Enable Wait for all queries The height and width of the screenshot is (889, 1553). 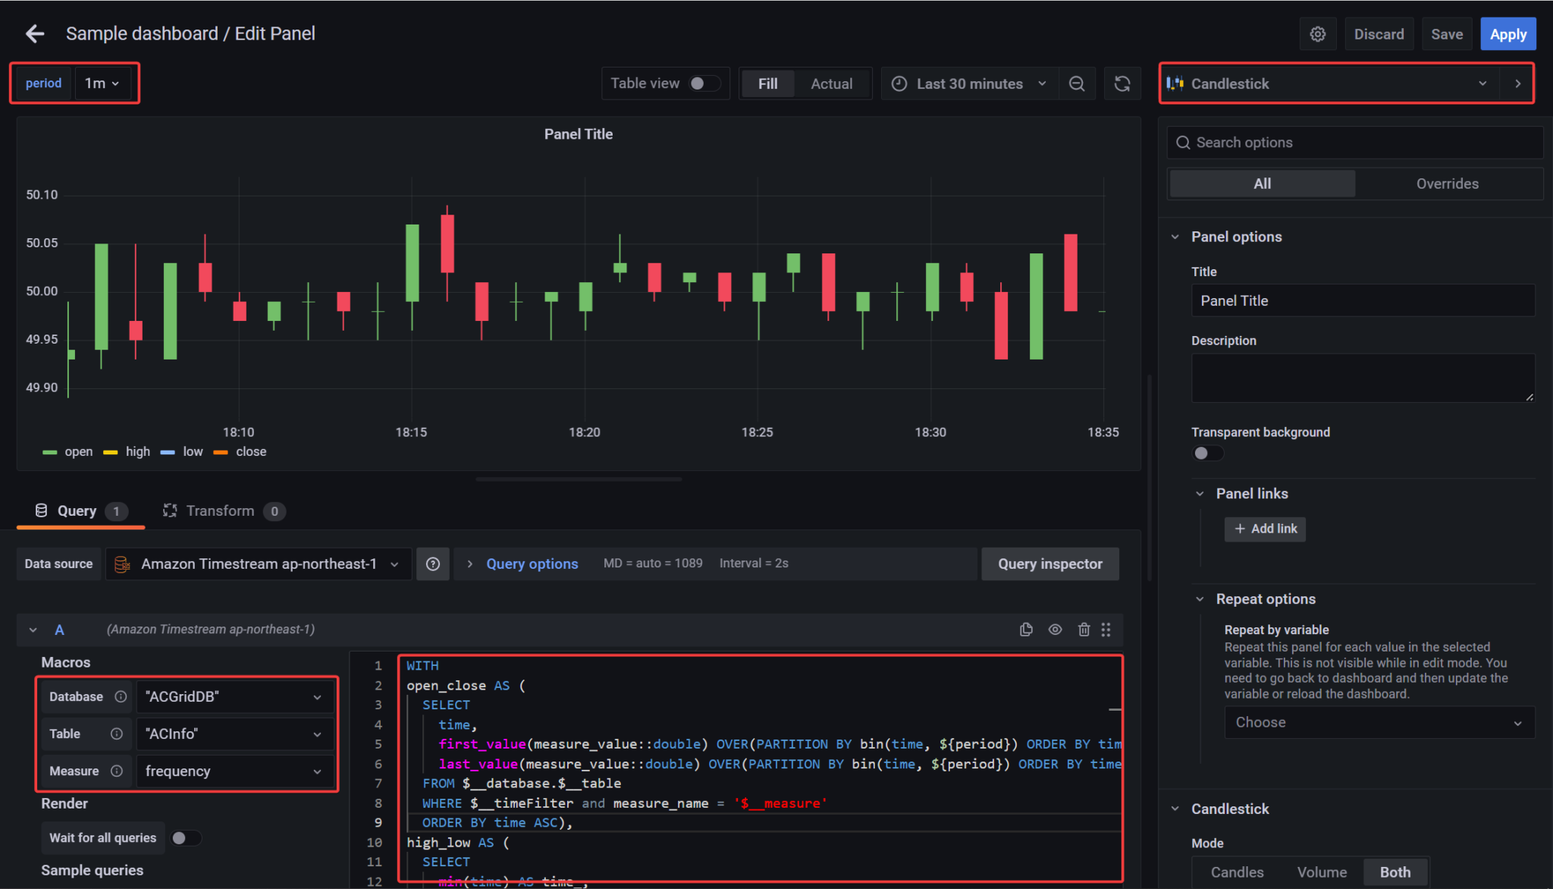tap(186, 837)
